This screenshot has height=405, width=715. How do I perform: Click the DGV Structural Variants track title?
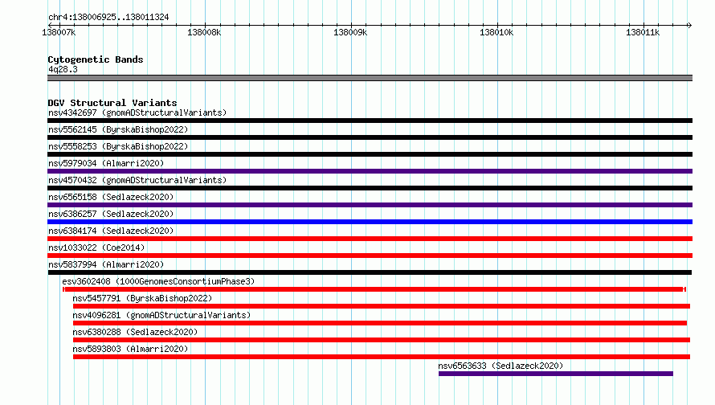coord(112,103)
